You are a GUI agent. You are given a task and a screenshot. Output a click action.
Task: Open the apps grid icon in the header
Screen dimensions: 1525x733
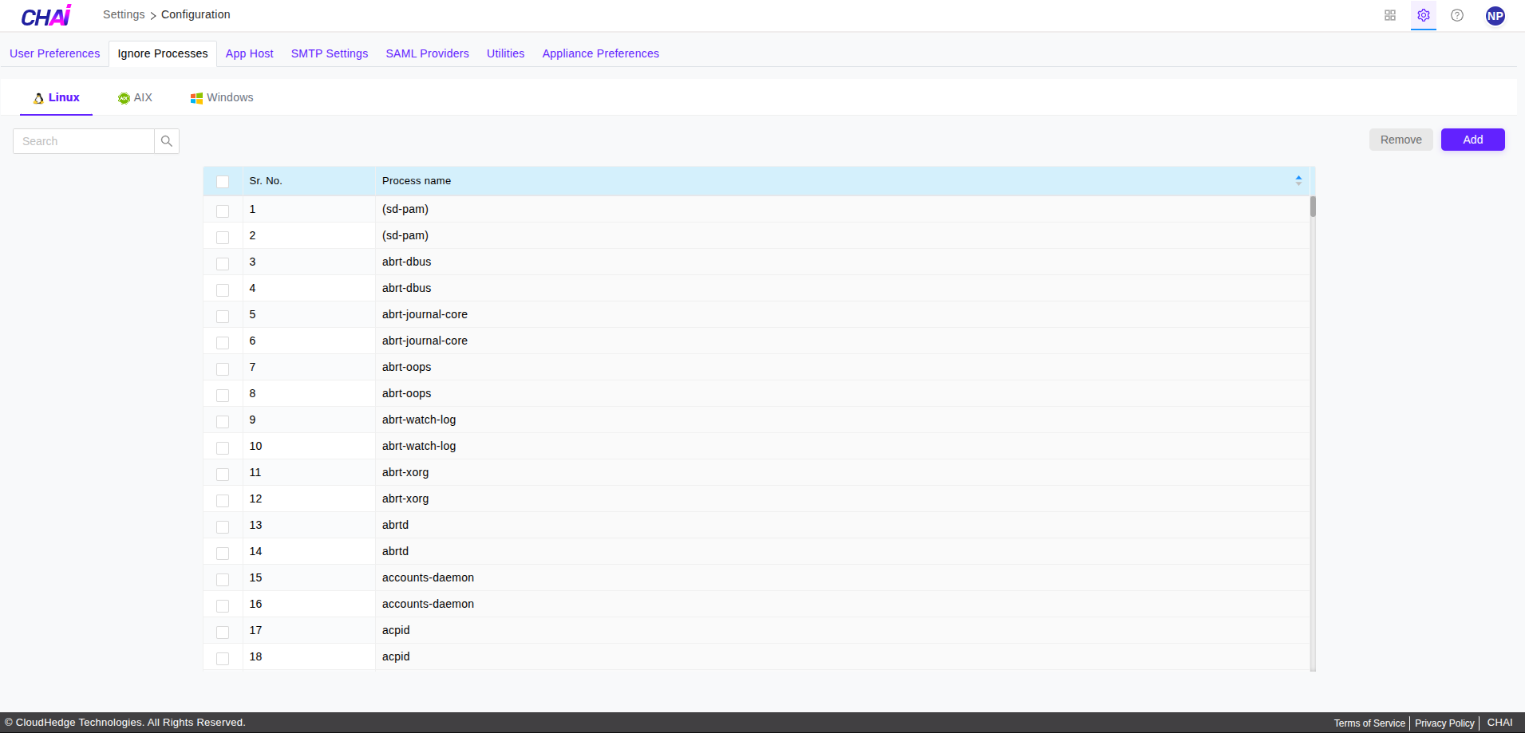coord(1390,15)
